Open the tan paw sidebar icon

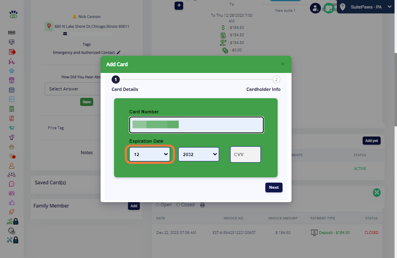[x=11, y=147]
